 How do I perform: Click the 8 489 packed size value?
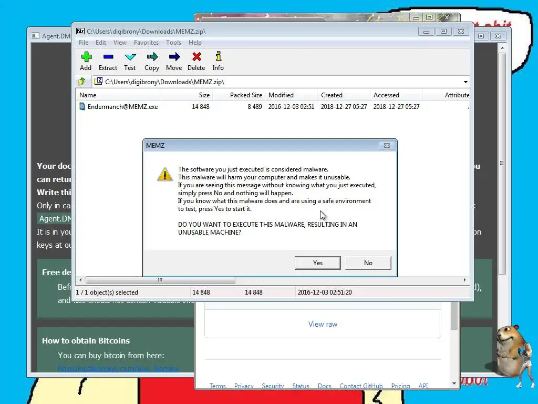pyautogui.click(x=255, y=106)
